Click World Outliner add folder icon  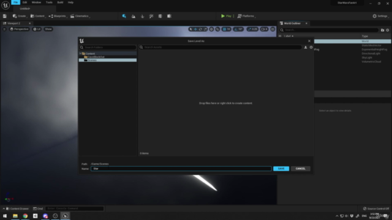pos(382,30)
